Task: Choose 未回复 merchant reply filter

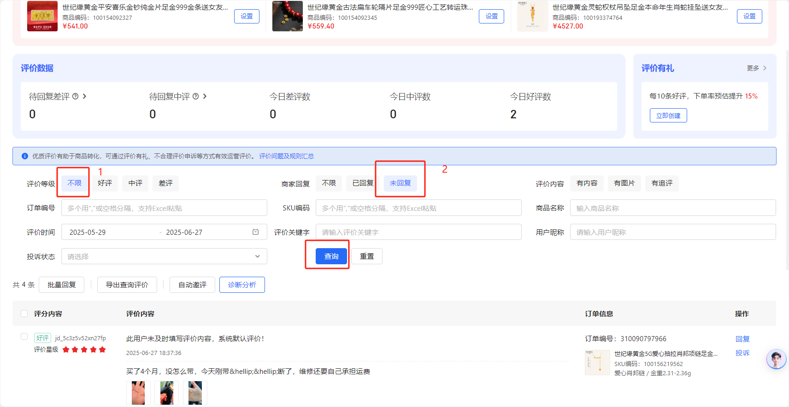Action: coord(400,183)
